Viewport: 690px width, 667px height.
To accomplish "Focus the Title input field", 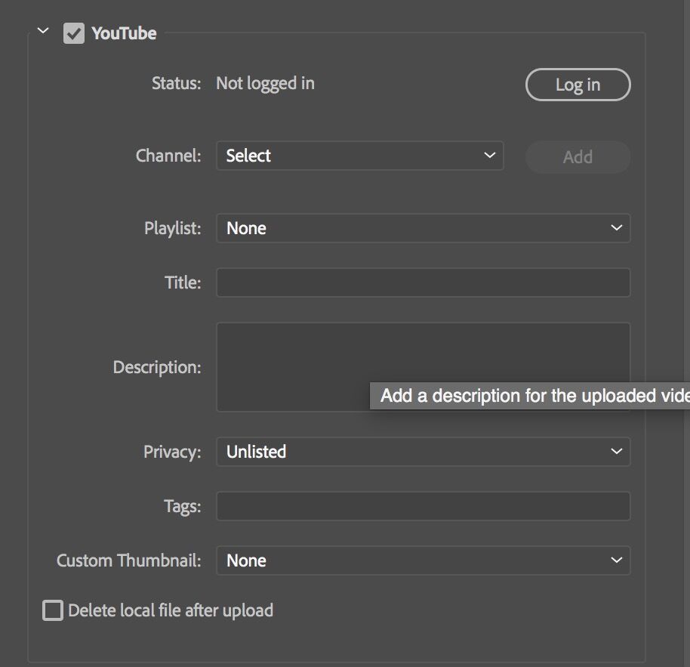I will tap(424, 283).
